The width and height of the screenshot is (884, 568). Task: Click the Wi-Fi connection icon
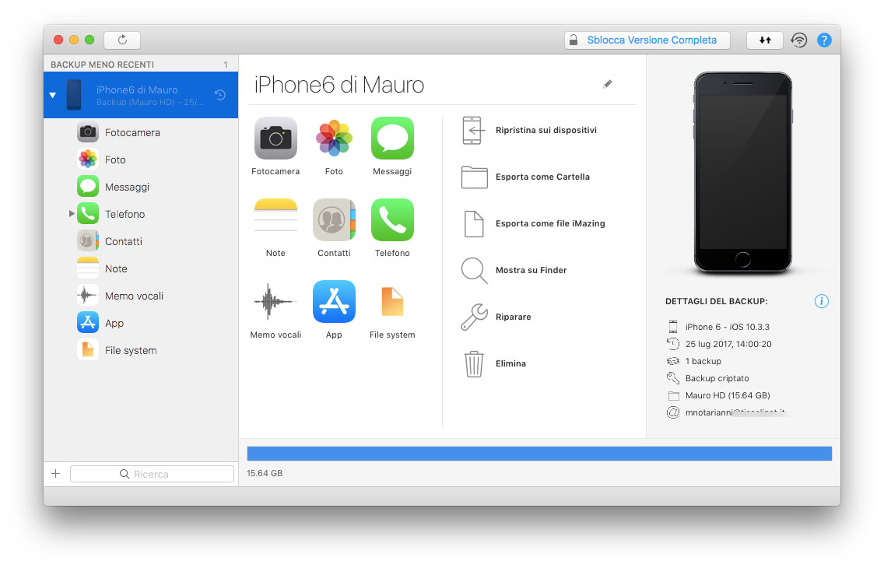tap(799, 40)
